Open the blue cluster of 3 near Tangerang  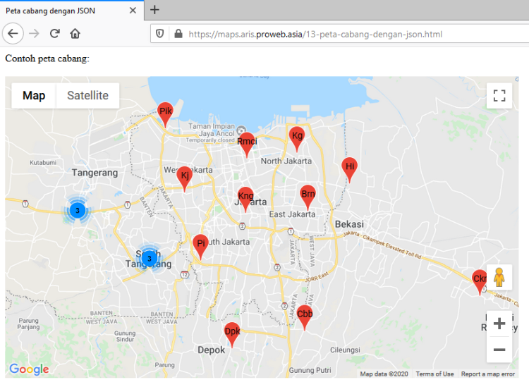point(78,210)
